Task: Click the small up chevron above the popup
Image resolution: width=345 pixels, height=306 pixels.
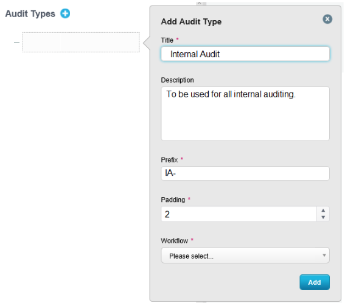Action: (199, 3)
